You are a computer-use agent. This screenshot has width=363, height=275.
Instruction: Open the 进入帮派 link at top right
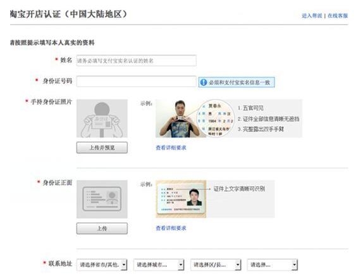click(312, 16)
